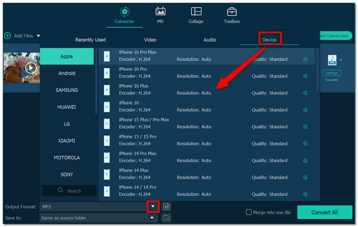Image resolution: width=358 pixels, height=227 pixels.
Task: Click iPhone 15 Plus / Pro Max phone icon
Action: 106,123
